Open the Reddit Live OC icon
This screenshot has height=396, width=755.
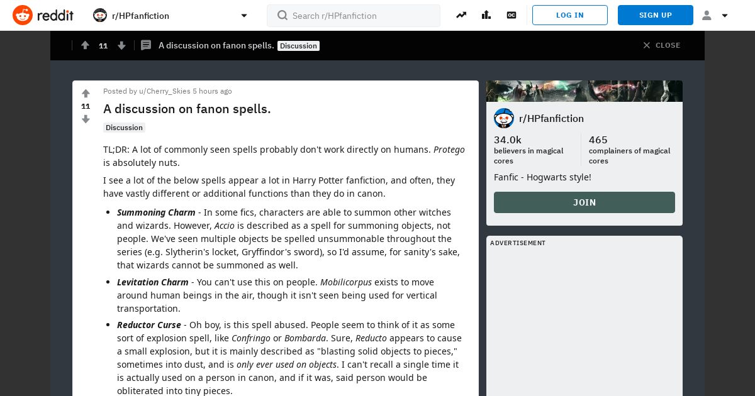click(x=512, y=15)
